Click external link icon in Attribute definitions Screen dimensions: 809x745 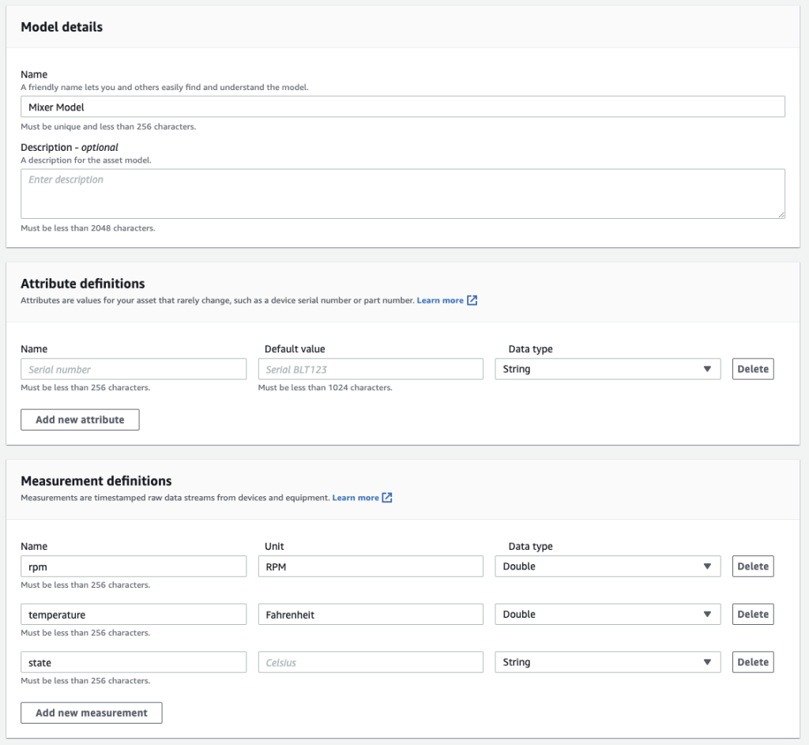(x=472, y=300)
